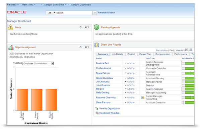Click the icon beside Rosanna Channing's row
The height and width of the screenshot is (134, 201).
click(x=143, y=97)
